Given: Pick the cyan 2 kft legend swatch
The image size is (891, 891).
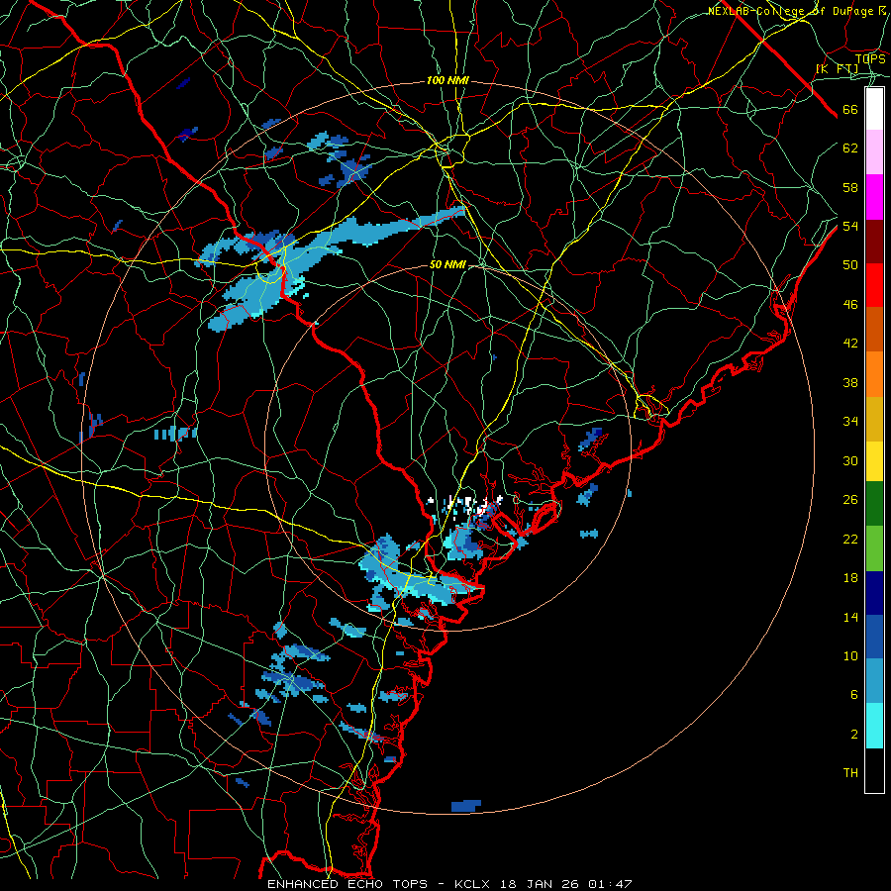Looking at the screenshot, I should pos(874,726).
